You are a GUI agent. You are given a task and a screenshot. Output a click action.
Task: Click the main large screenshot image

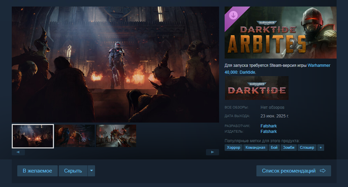click(x=115, y=64)
